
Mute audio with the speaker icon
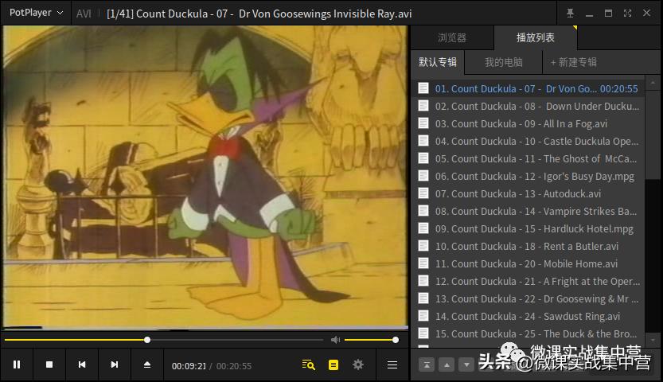[335, 340]
